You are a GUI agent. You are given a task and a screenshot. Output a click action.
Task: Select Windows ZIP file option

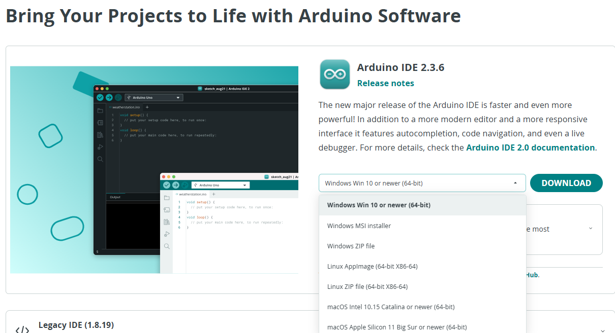[351, 246]
